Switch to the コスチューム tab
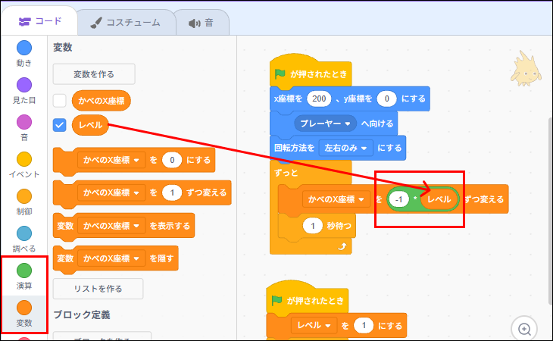This screenshot has height=341, width=553. (x=126, y=22)
